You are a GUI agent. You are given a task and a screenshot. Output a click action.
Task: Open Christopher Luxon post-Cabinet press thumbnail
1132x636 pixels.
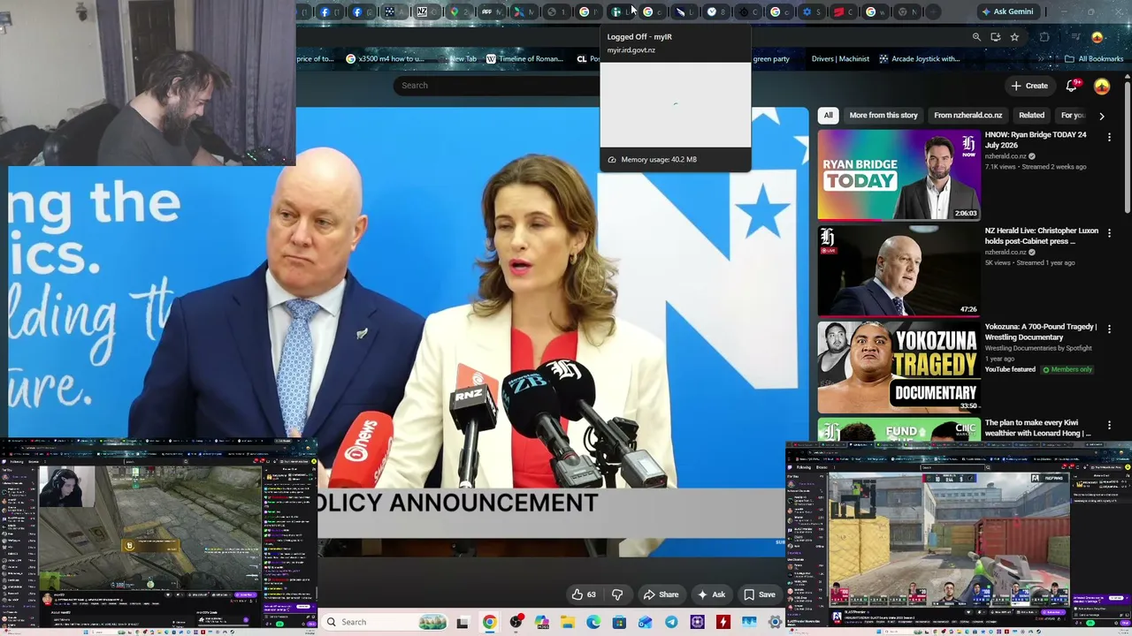[x=899, y=271]
